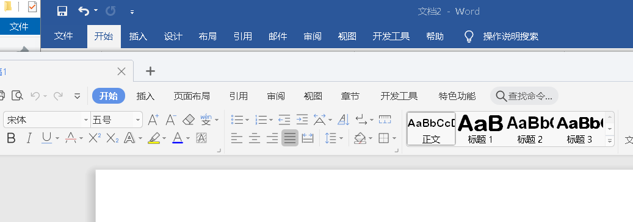633x222 pixels.
Task: Switch to Word 设计 ribbon tab
Action: [173, 37]
